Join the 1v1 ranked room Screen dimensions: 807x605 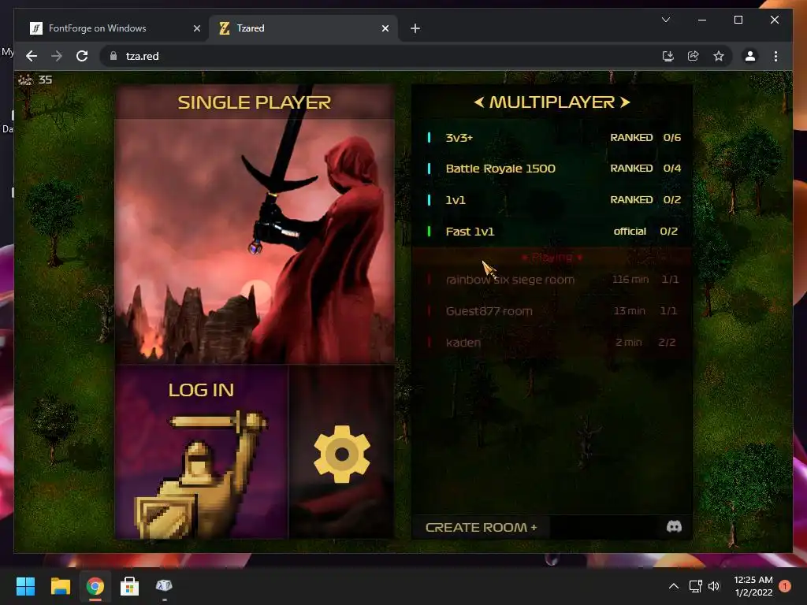click(552, 199)
